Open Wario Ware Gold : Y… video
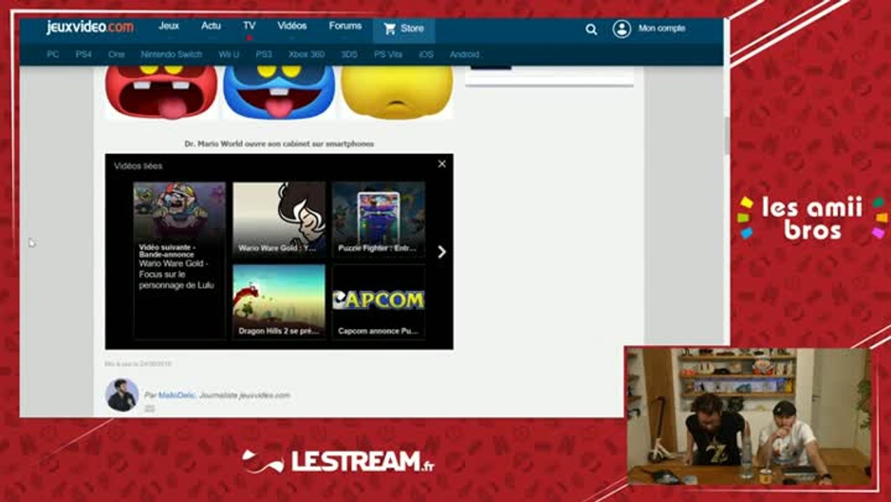This screenshot has width=891, height=502. [x=279, y=219]
